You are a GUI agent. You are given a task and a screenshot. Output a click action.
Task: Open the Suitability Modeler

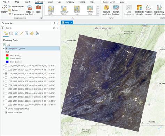[x=140, y=10]
